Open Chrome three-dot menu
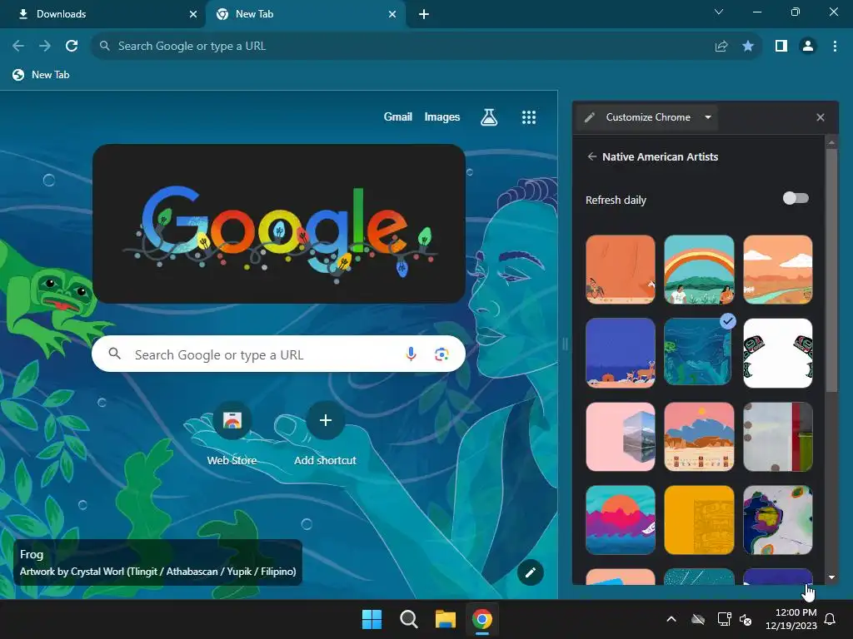This screenshot has width=853, height=639. point(835,47)
